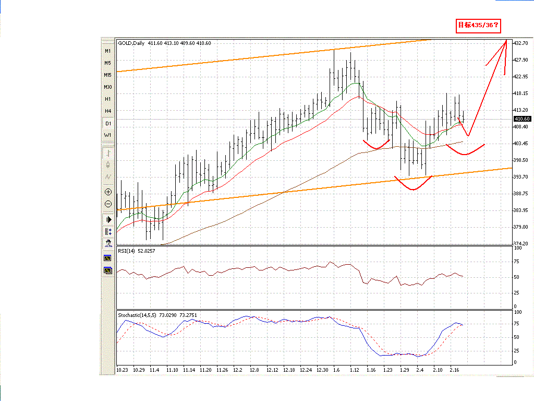Click the single chart window icon
Viewport: 534px width, 401px height.
107,258
